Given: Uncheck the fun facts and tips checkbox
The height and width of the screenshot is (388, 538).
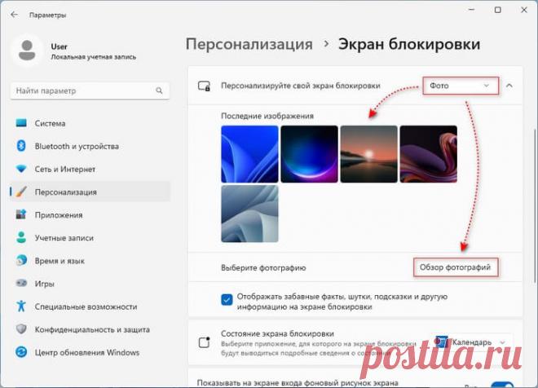Looking at the screenshot, I should point(227,299).
